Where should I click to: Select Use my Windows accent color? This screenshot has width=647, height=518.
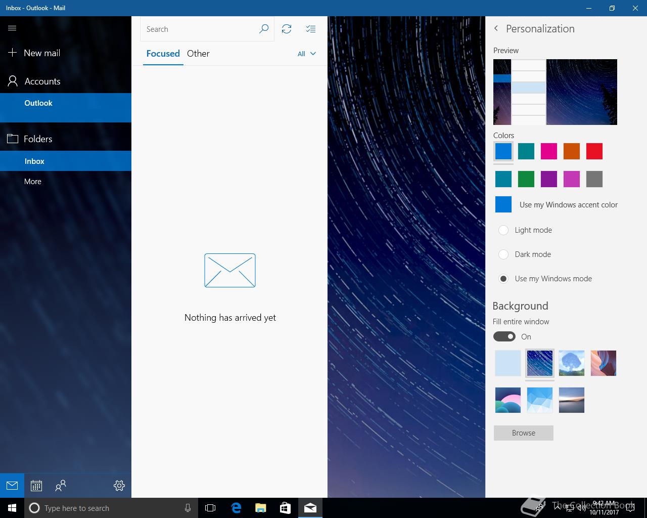point(556,205)
